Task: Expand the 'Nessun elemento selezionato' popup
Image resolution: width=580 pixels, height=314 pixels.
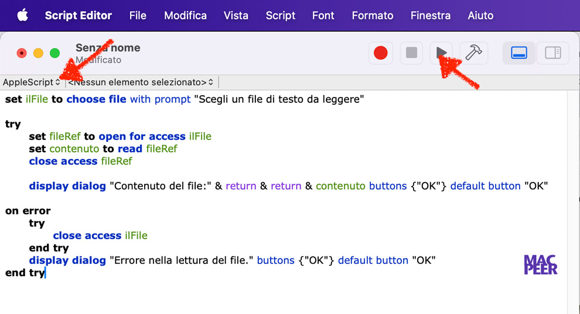Action: (x=141, y=82)
